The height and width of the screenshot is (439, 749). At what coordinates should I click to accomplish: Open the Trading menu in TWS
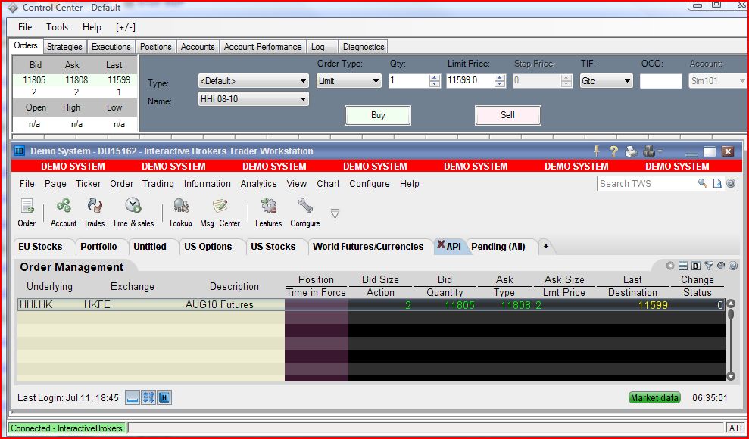pos(158,184)
